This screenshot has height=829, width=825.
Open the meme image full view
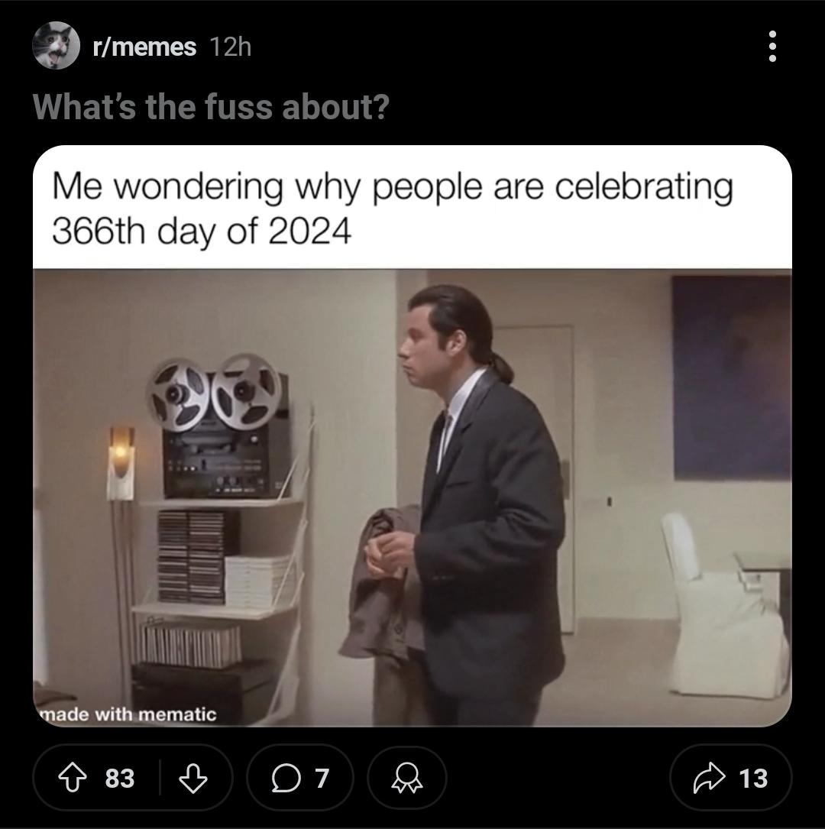click(412, 497)
